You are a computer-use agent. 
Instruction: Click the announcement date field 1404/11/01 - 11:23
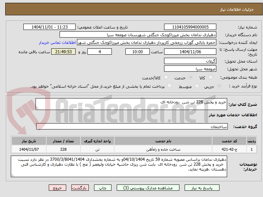point(49,27)
